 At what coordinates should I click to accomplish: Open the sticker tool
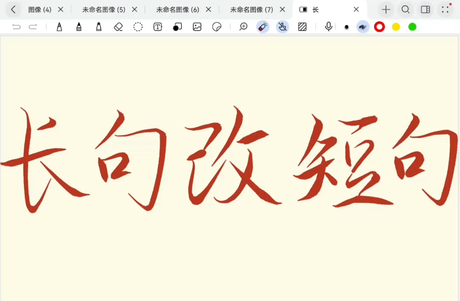[x=217, y=27]
